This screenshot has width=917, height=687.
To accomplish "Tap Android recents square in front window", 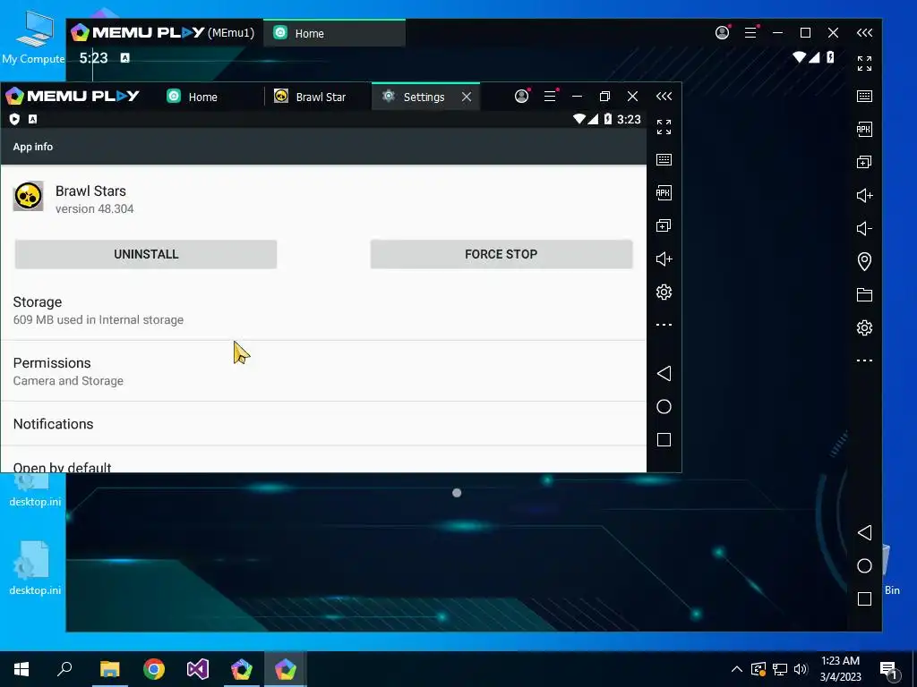I will click(x=664, y=439).
